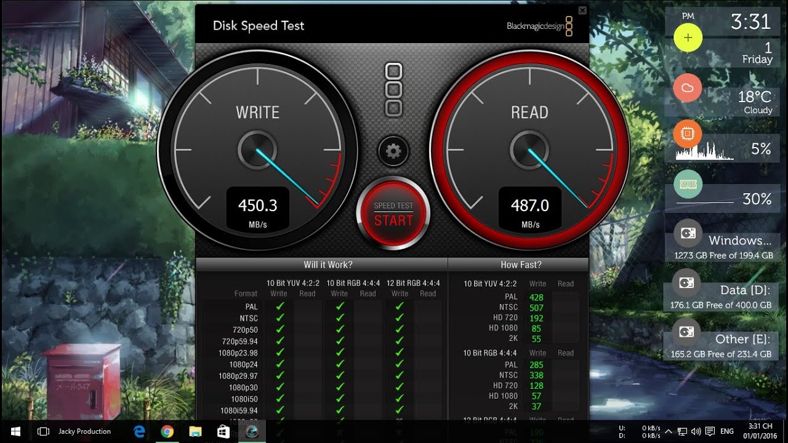Open the Windows Start menu

coord(15,431)
